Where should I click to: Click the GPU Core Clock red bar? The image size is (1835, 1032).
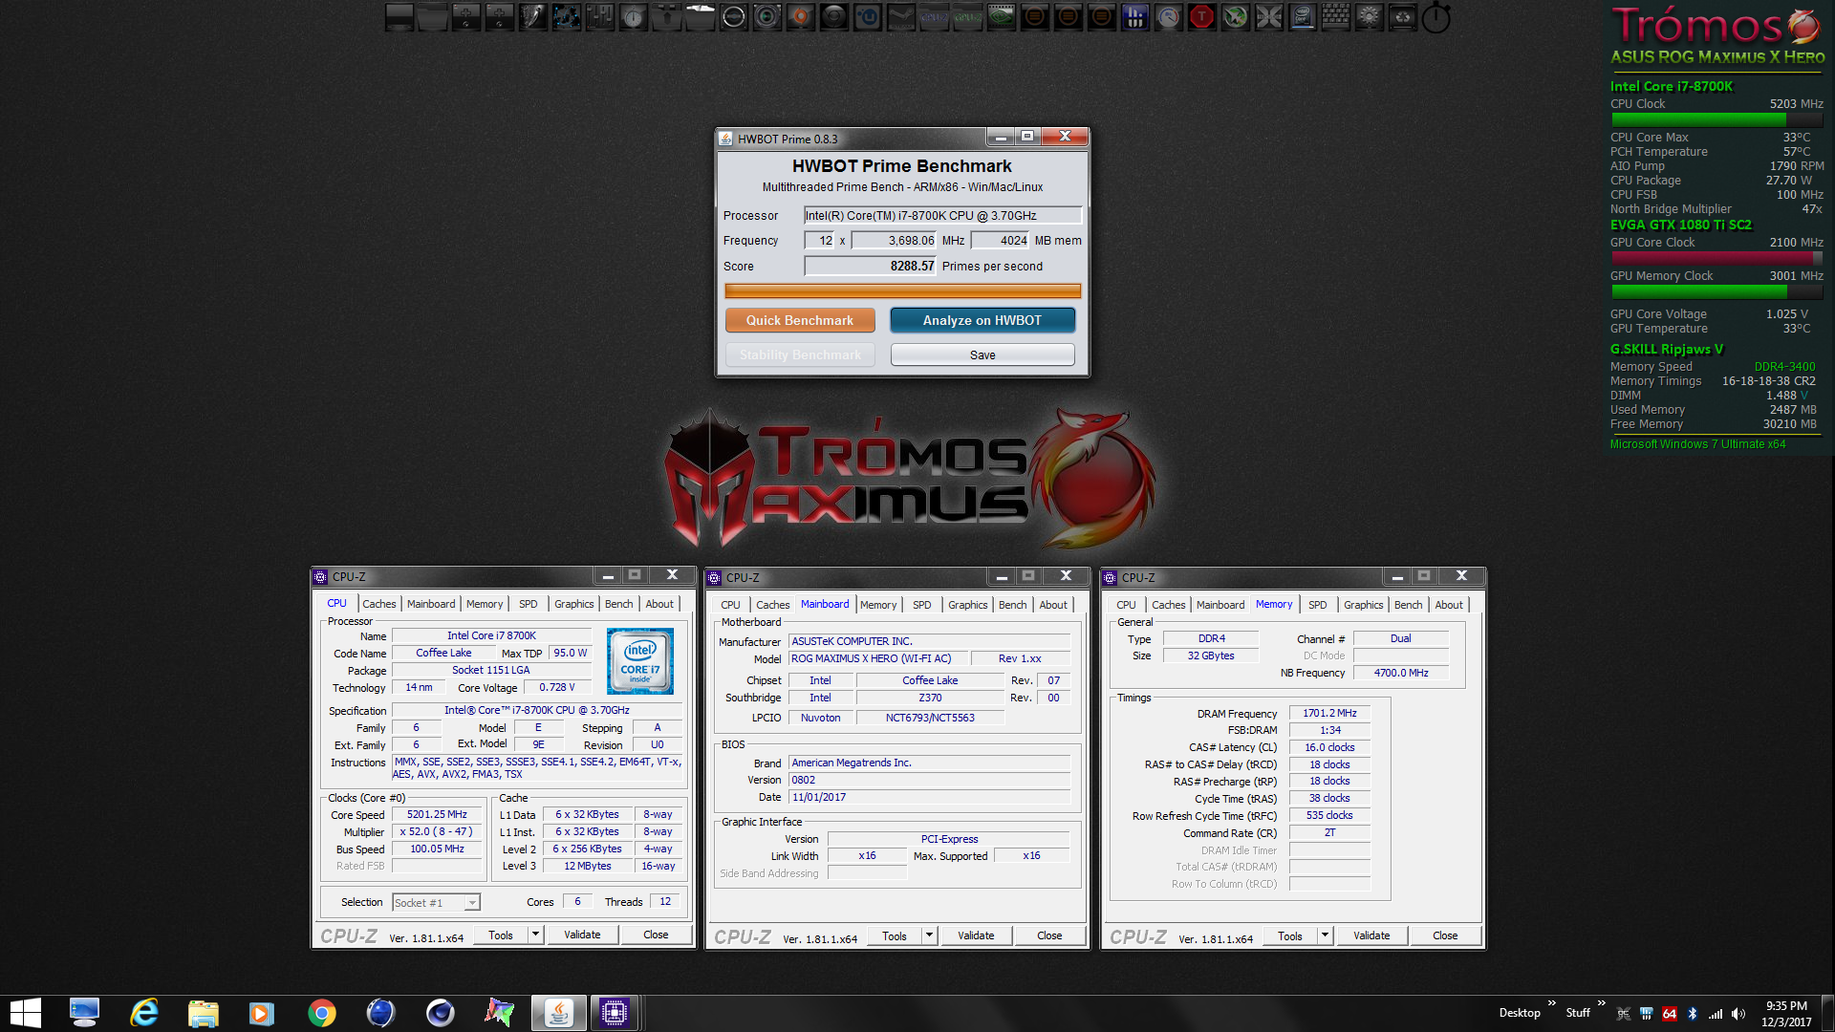1716,258
